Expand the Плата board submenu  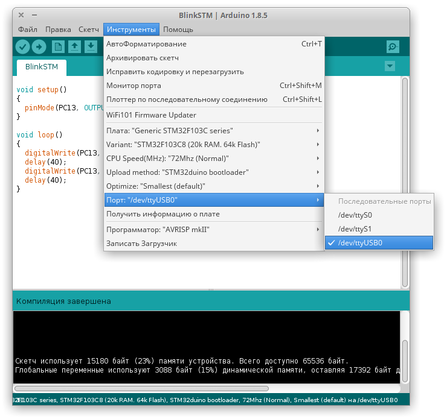coord(214,131)
